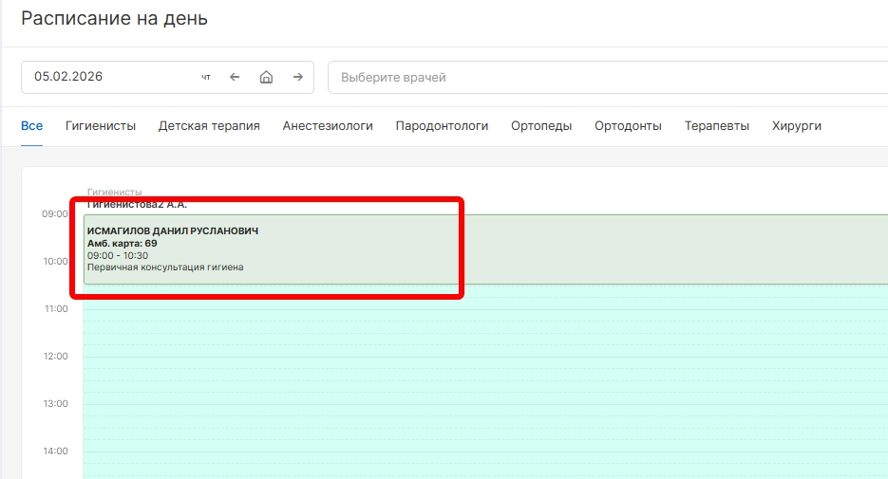Go to previous day with left arrow

pos(235,78)
